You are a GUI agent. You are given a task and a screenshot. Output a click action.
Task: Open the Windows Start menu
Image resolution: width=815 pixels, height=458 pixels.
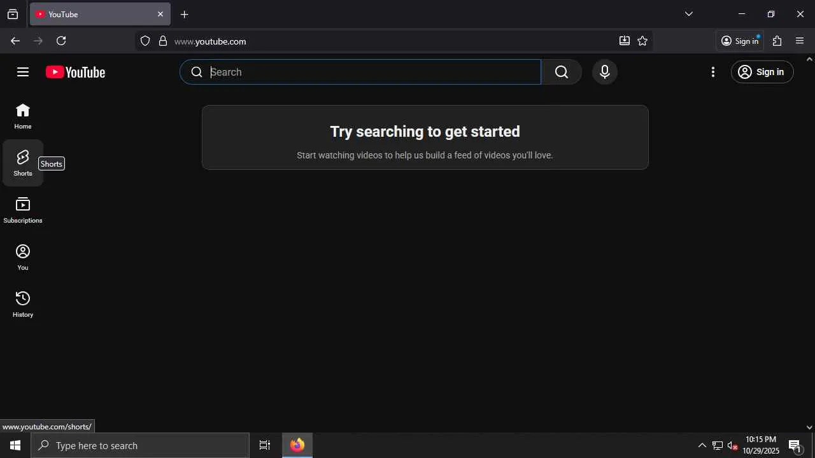pos(15,445)
